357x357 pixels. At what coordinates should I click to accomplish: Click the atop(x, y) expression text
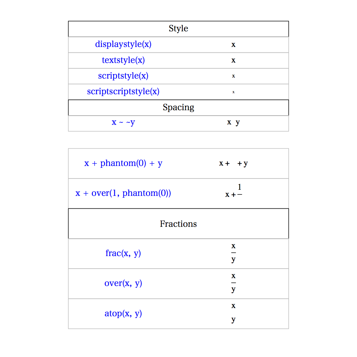coord(123,313)
